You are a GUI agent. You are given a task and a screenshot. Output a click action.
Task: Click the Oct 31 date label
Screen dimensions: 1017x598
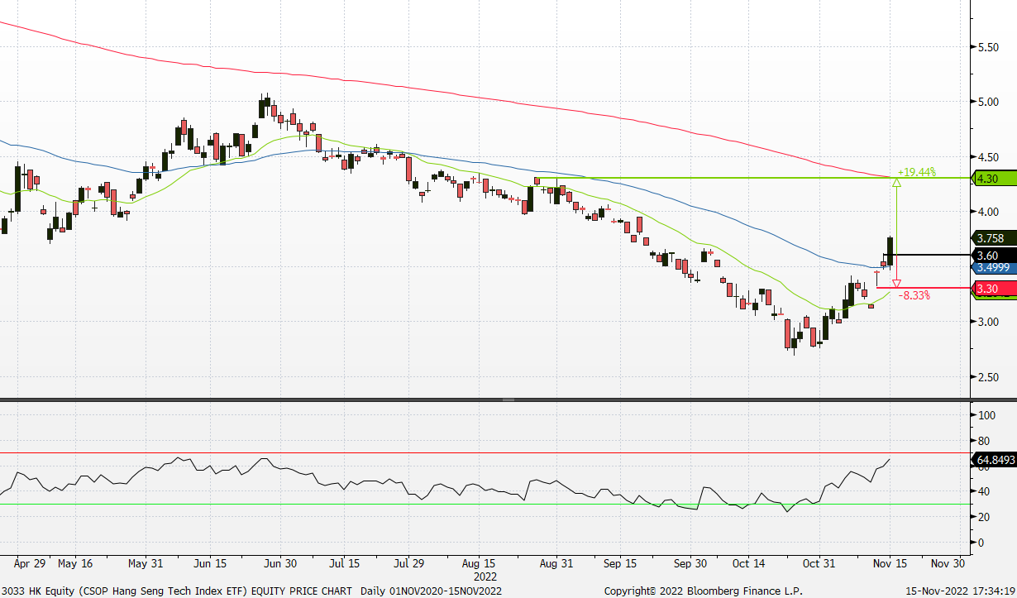point(819,563)
